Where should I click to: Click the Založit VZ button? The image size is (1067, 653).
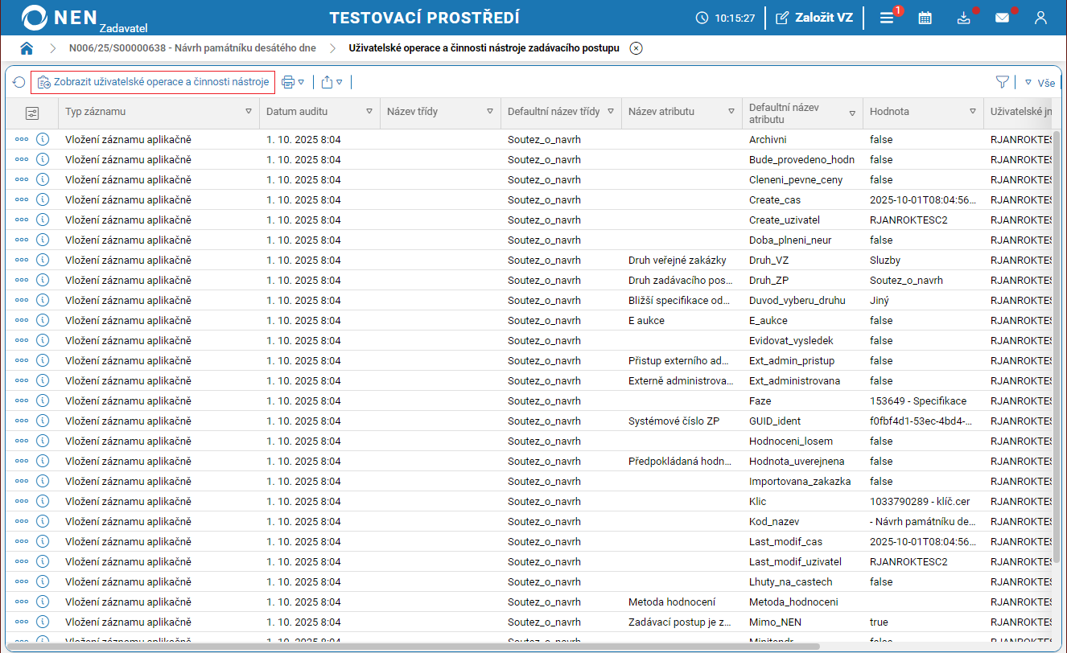click(x=814, y=18)
